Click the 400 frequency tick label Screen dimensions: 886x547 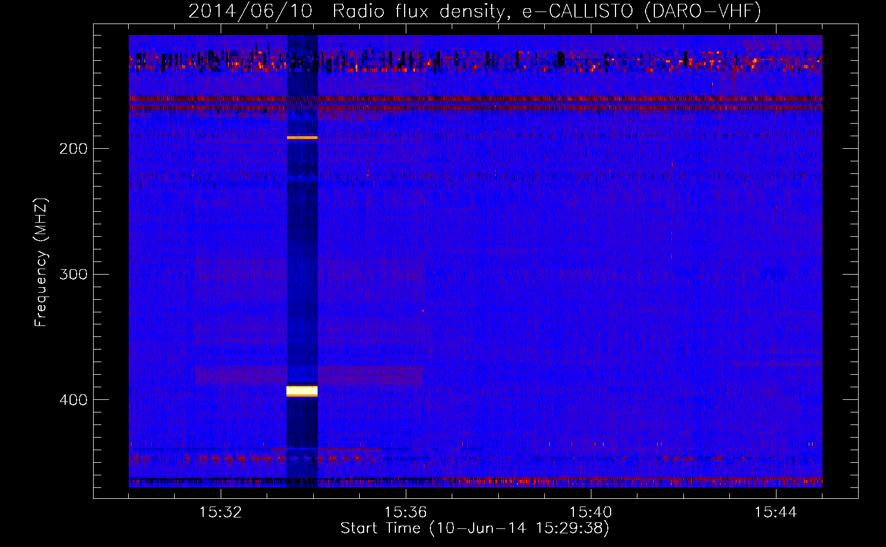tap(73, 400)
